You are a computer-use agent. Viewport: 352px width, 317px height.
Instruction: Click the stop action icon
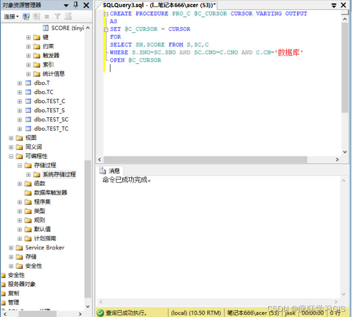[x=47, y=16]
